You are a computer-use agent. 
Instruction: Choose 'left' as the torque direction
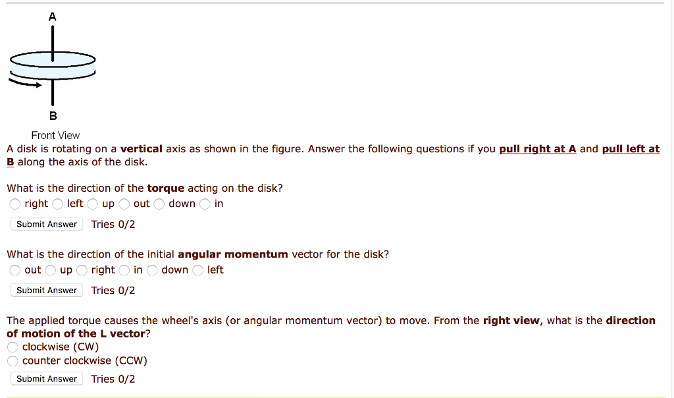click(x=58, y=204)
